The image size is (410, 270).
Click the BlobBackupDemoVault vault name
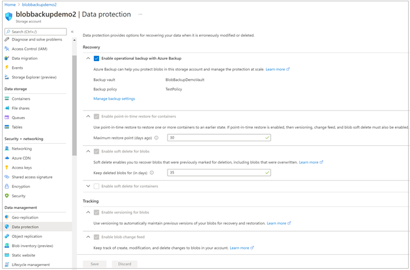185,79
